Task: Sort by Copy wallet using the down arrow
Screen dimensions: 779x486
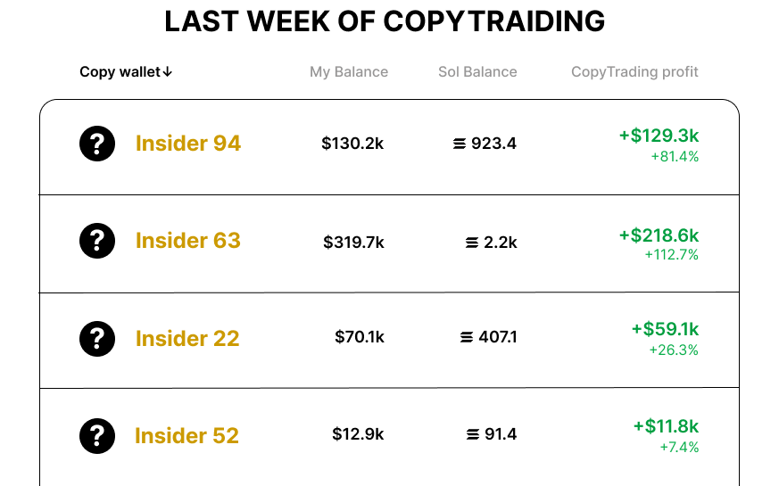Action: point(168,72)
